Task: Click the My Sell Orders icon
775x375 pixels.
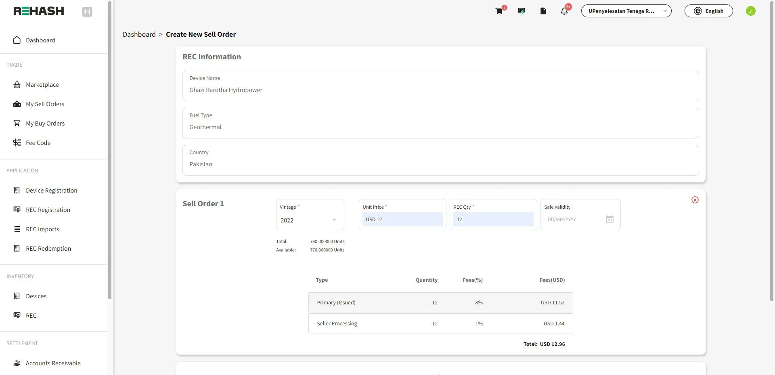Action: 17,104
